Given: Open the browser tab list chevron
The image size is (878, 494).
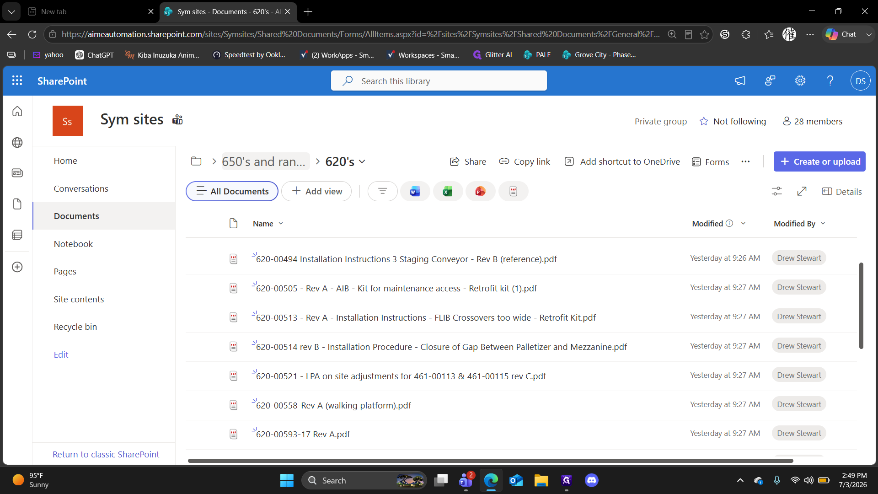Looking at the screenshot, I should click(11, 11).
